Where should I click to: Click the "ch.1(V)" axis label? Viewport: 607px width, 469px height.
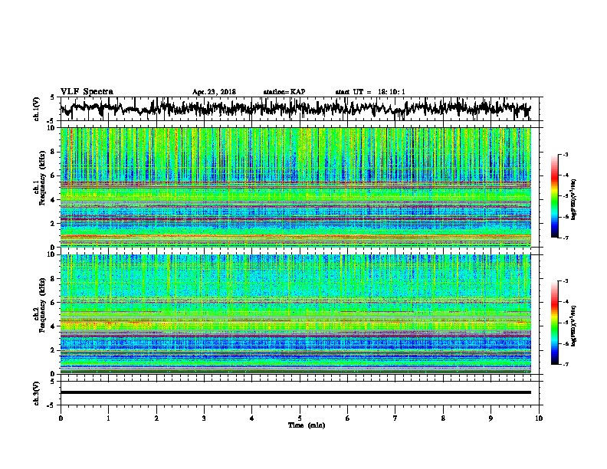pyautogui.click(x=36, y=109)
